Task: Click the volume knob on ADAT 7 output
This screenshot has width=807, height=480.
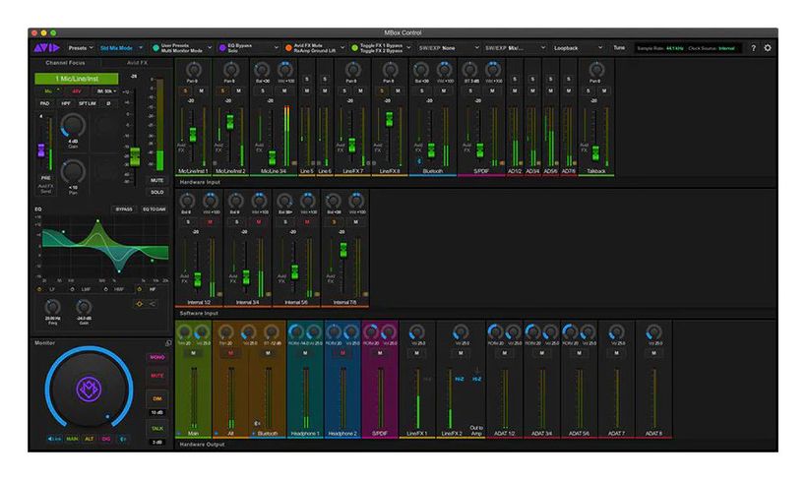Action: [x=617, y=332]
